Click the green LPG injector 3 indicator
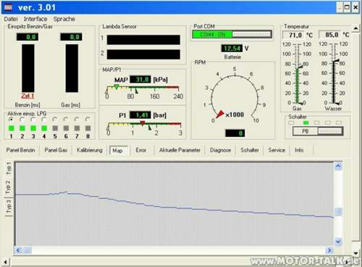 33,128
